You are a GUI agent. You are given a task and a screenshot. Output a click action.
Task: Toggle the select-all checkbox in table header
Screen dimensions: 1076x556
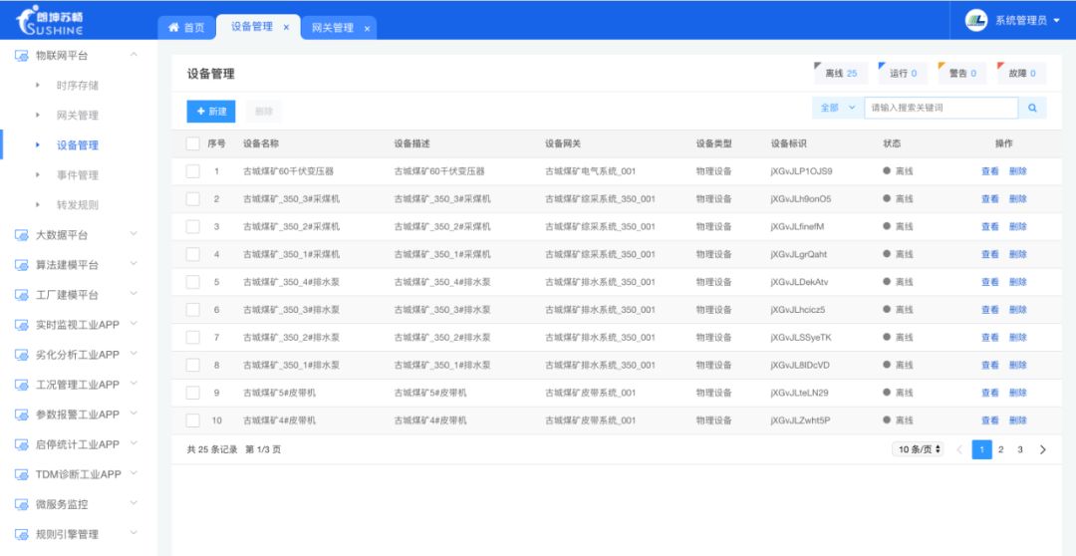193,144
